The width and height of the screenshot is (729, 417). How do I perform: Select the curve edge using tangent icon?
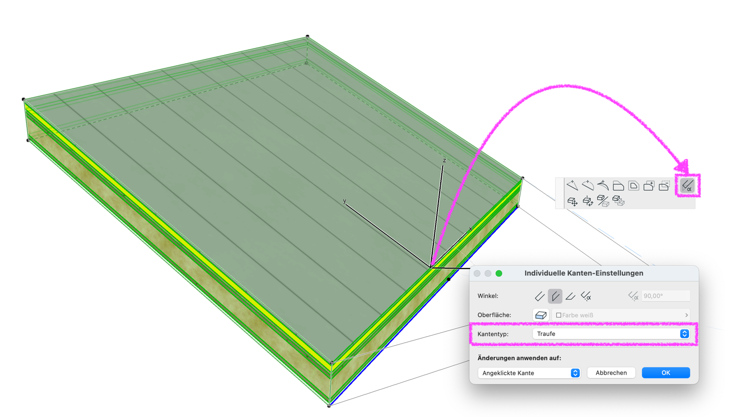[603, 185]
